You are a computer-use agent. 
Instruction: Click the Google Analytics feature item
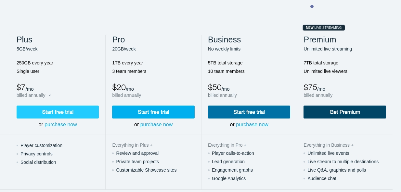[229, 178]
